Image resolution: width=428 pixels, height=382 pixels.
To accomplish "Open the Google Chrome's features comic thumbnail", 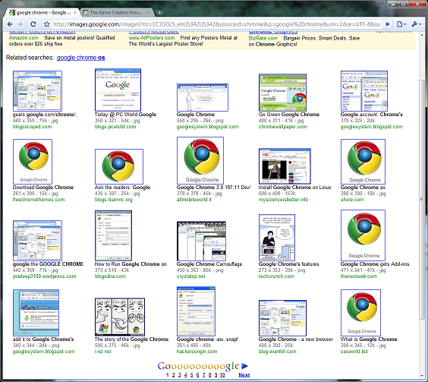I will coord(277,238).
